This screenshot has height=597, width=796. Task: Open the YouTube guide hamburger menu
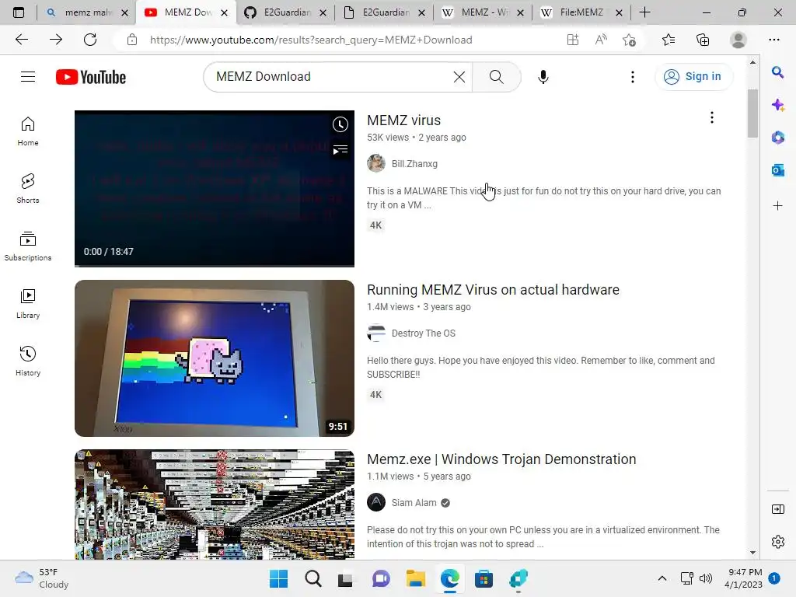click(28, 77)
